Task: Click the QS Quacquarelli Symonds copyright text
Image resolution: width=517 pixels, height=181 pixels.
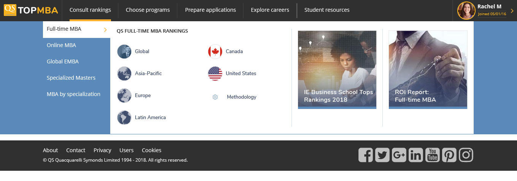Action: click(115, 160)
